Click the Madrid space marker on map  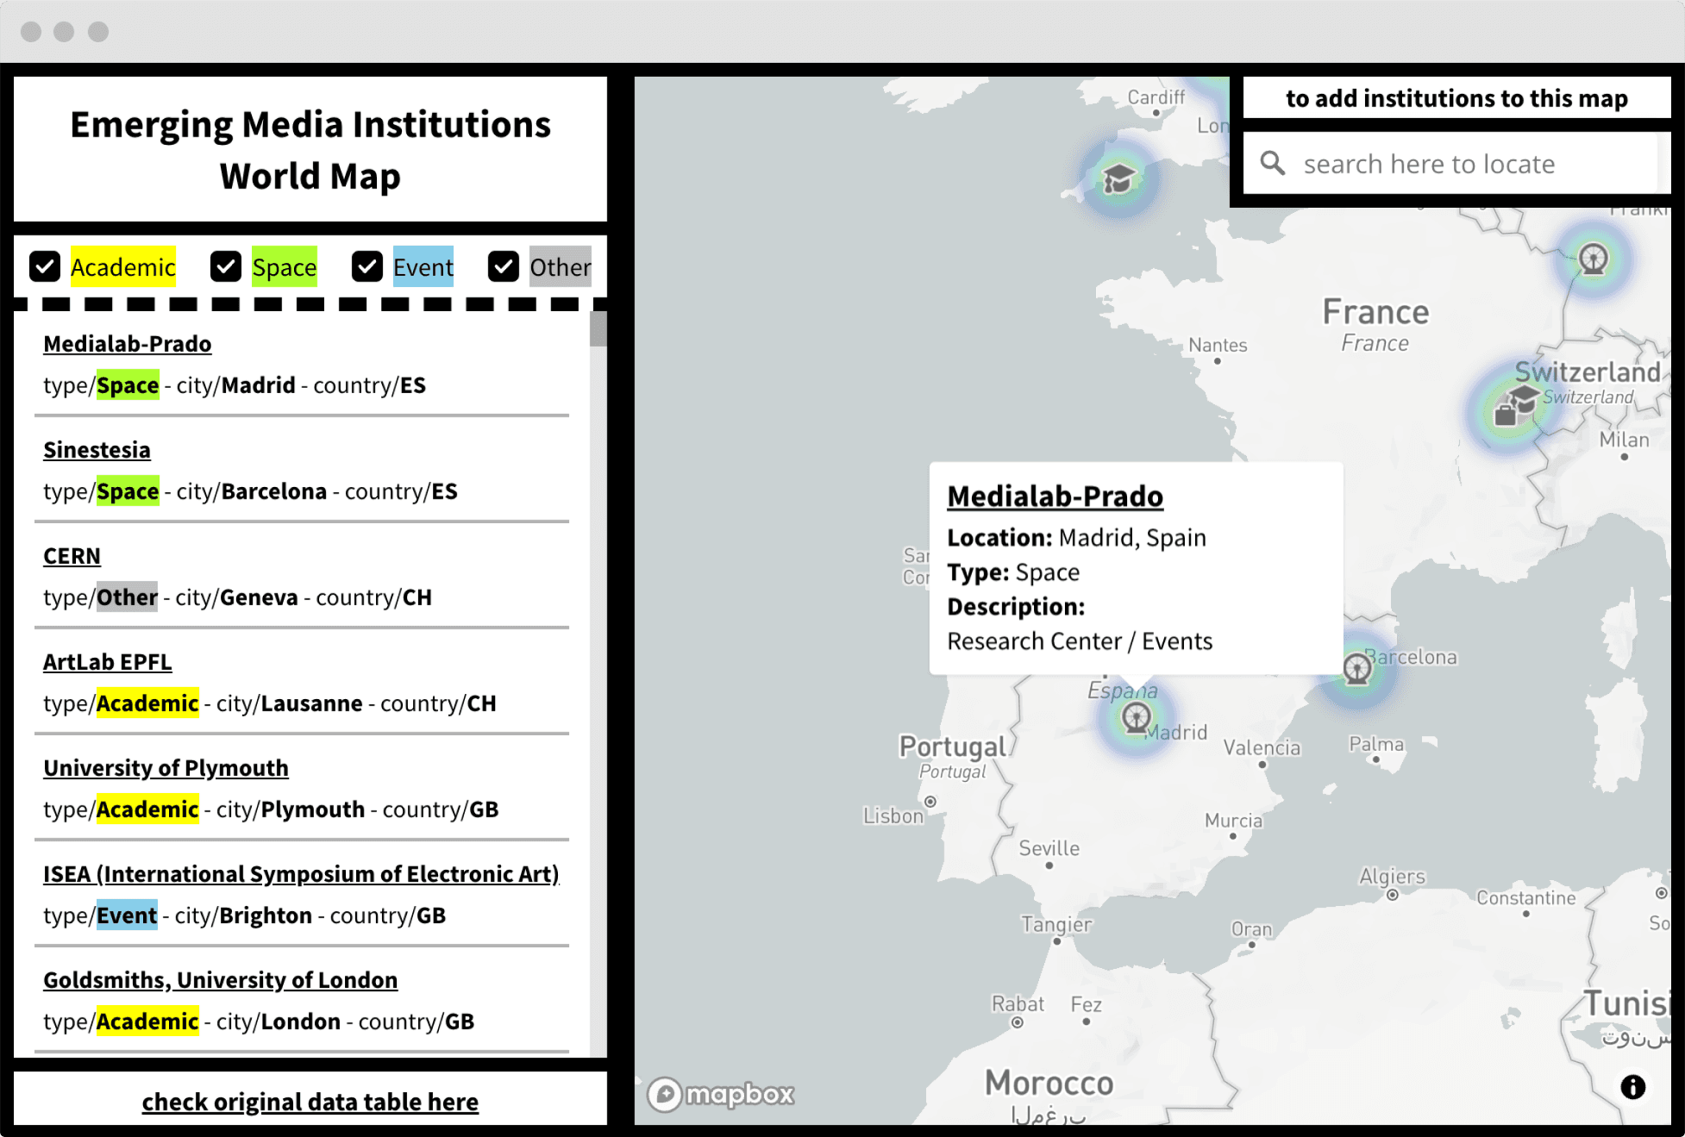click(1137, 717)
